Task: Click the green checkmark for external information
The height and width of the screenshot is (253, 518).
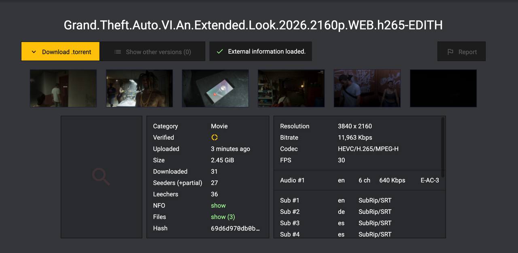Action: (220, 51)
